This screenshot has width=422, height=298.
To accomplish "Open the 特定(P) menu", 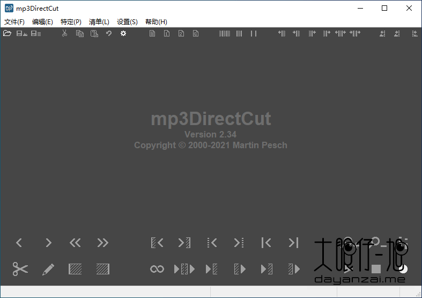I will click(71, 22).
